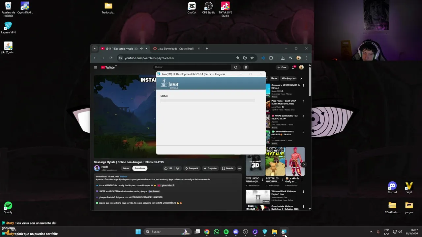Image resolution: width=422 pixels, height=237 pixels.
Task: Click the Preguntar button
Action: (210, 168)
